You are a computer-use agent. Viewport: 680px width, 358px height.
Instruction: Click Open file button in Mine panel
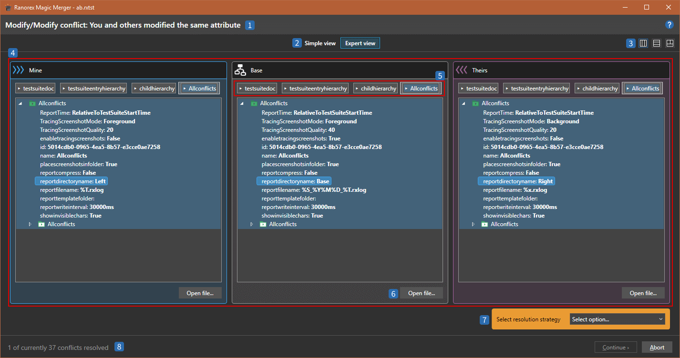click(x=200, y=293)
